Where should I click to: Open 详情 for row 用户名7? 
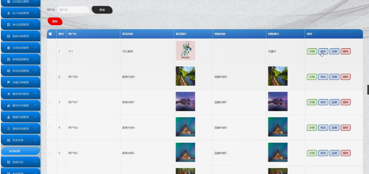pos(312,102)
